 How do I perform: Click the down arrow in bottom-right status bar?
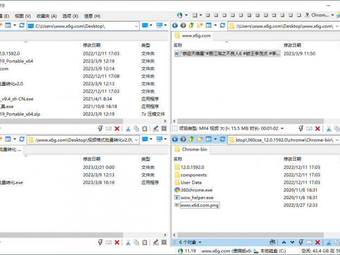(292, 243)
